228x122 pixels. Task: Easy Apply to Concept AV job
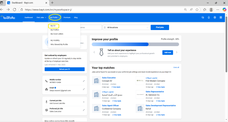(x=116, y=87)
